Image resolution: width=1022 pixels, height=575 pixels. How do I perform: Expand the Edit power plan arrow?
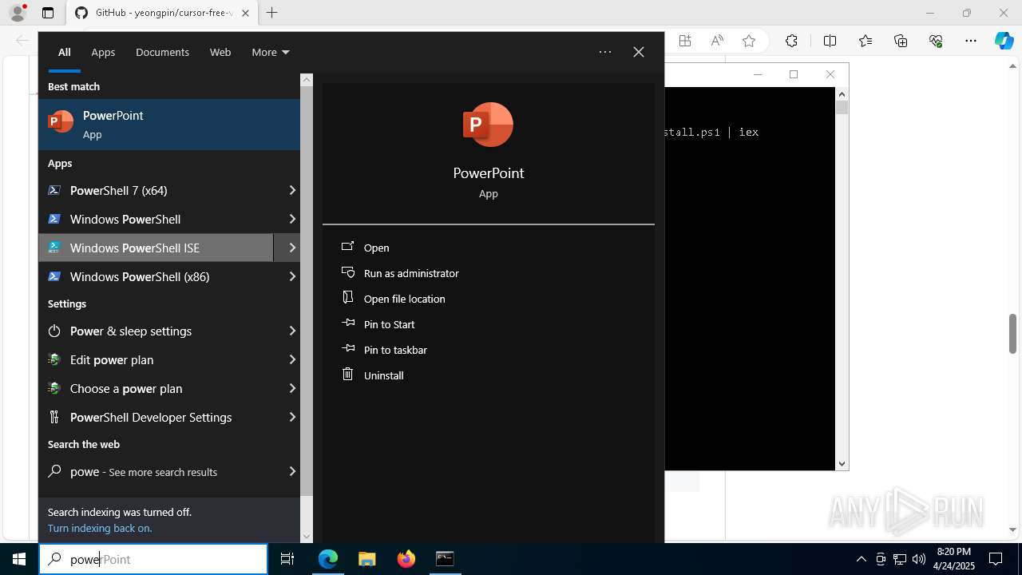pyautogui.click(x=292, y=359)
